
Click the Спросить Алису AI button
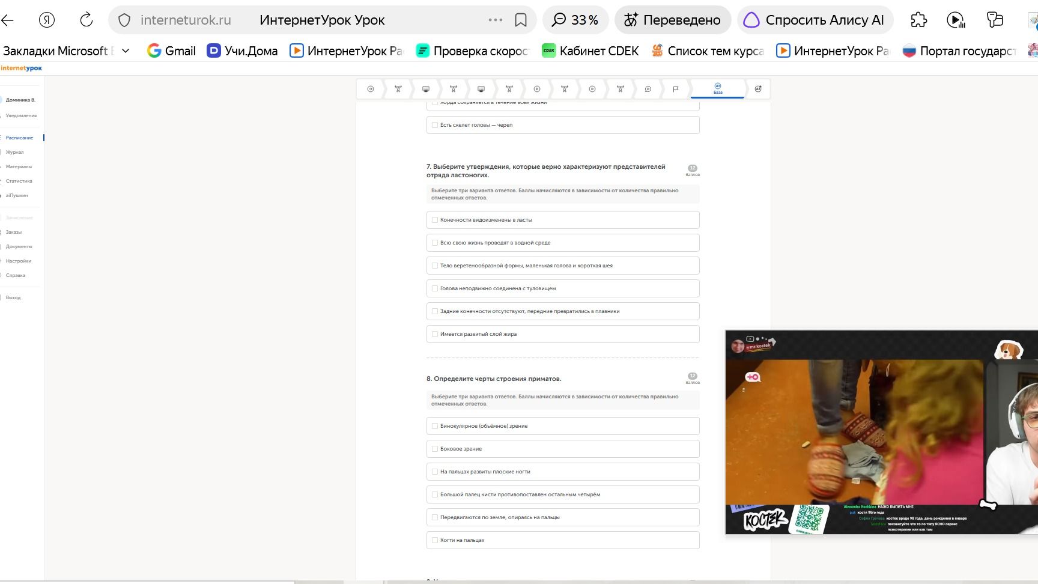[x=815, y=20]
